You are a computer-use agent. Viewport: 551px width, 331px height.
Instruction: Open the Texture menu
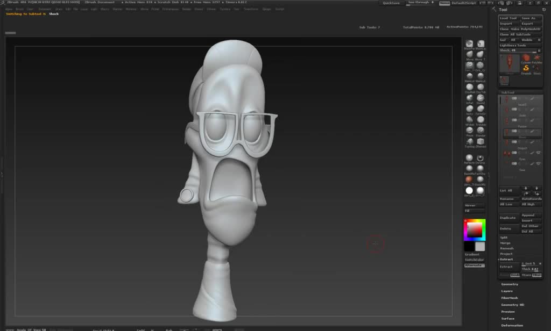click(225, 9)
